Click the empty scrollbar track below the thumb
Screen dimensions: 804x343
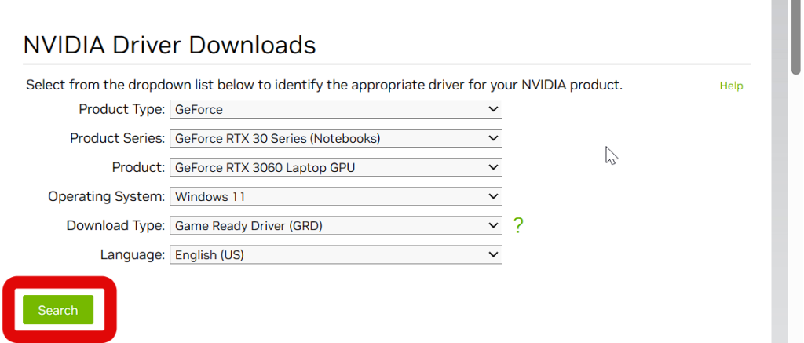coord(795,235)
